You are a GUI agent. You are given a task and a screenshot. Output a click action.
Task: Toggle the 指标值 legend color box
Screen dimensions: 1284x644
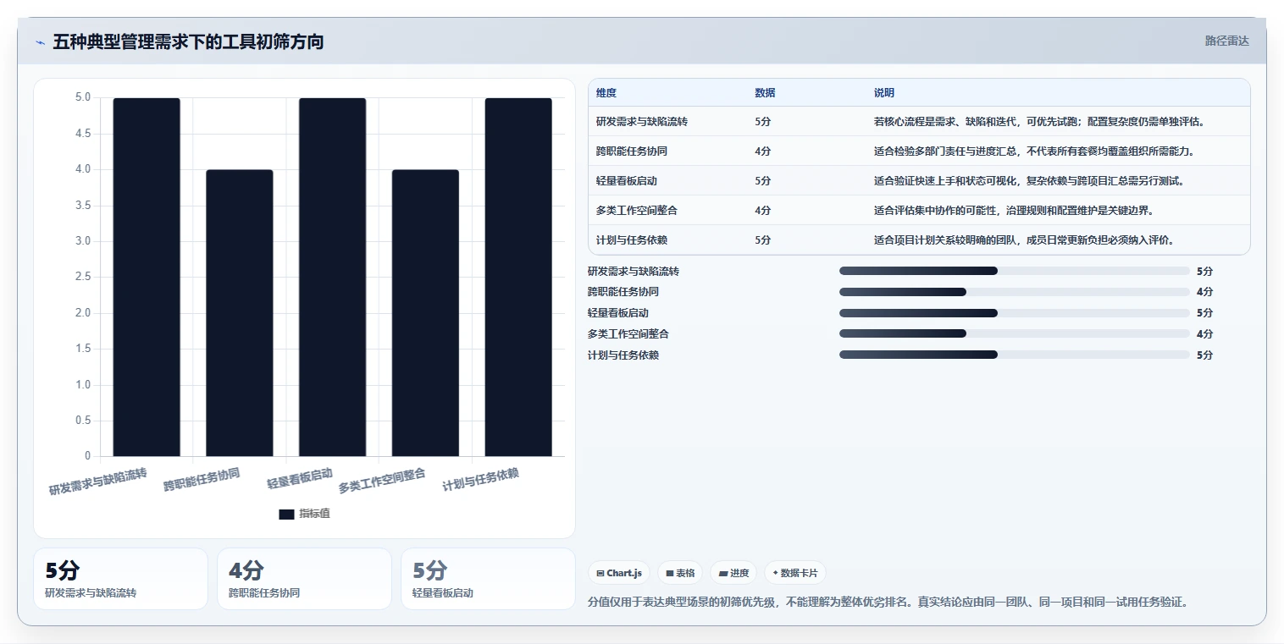pyautogui.click(x=286, y=514)
